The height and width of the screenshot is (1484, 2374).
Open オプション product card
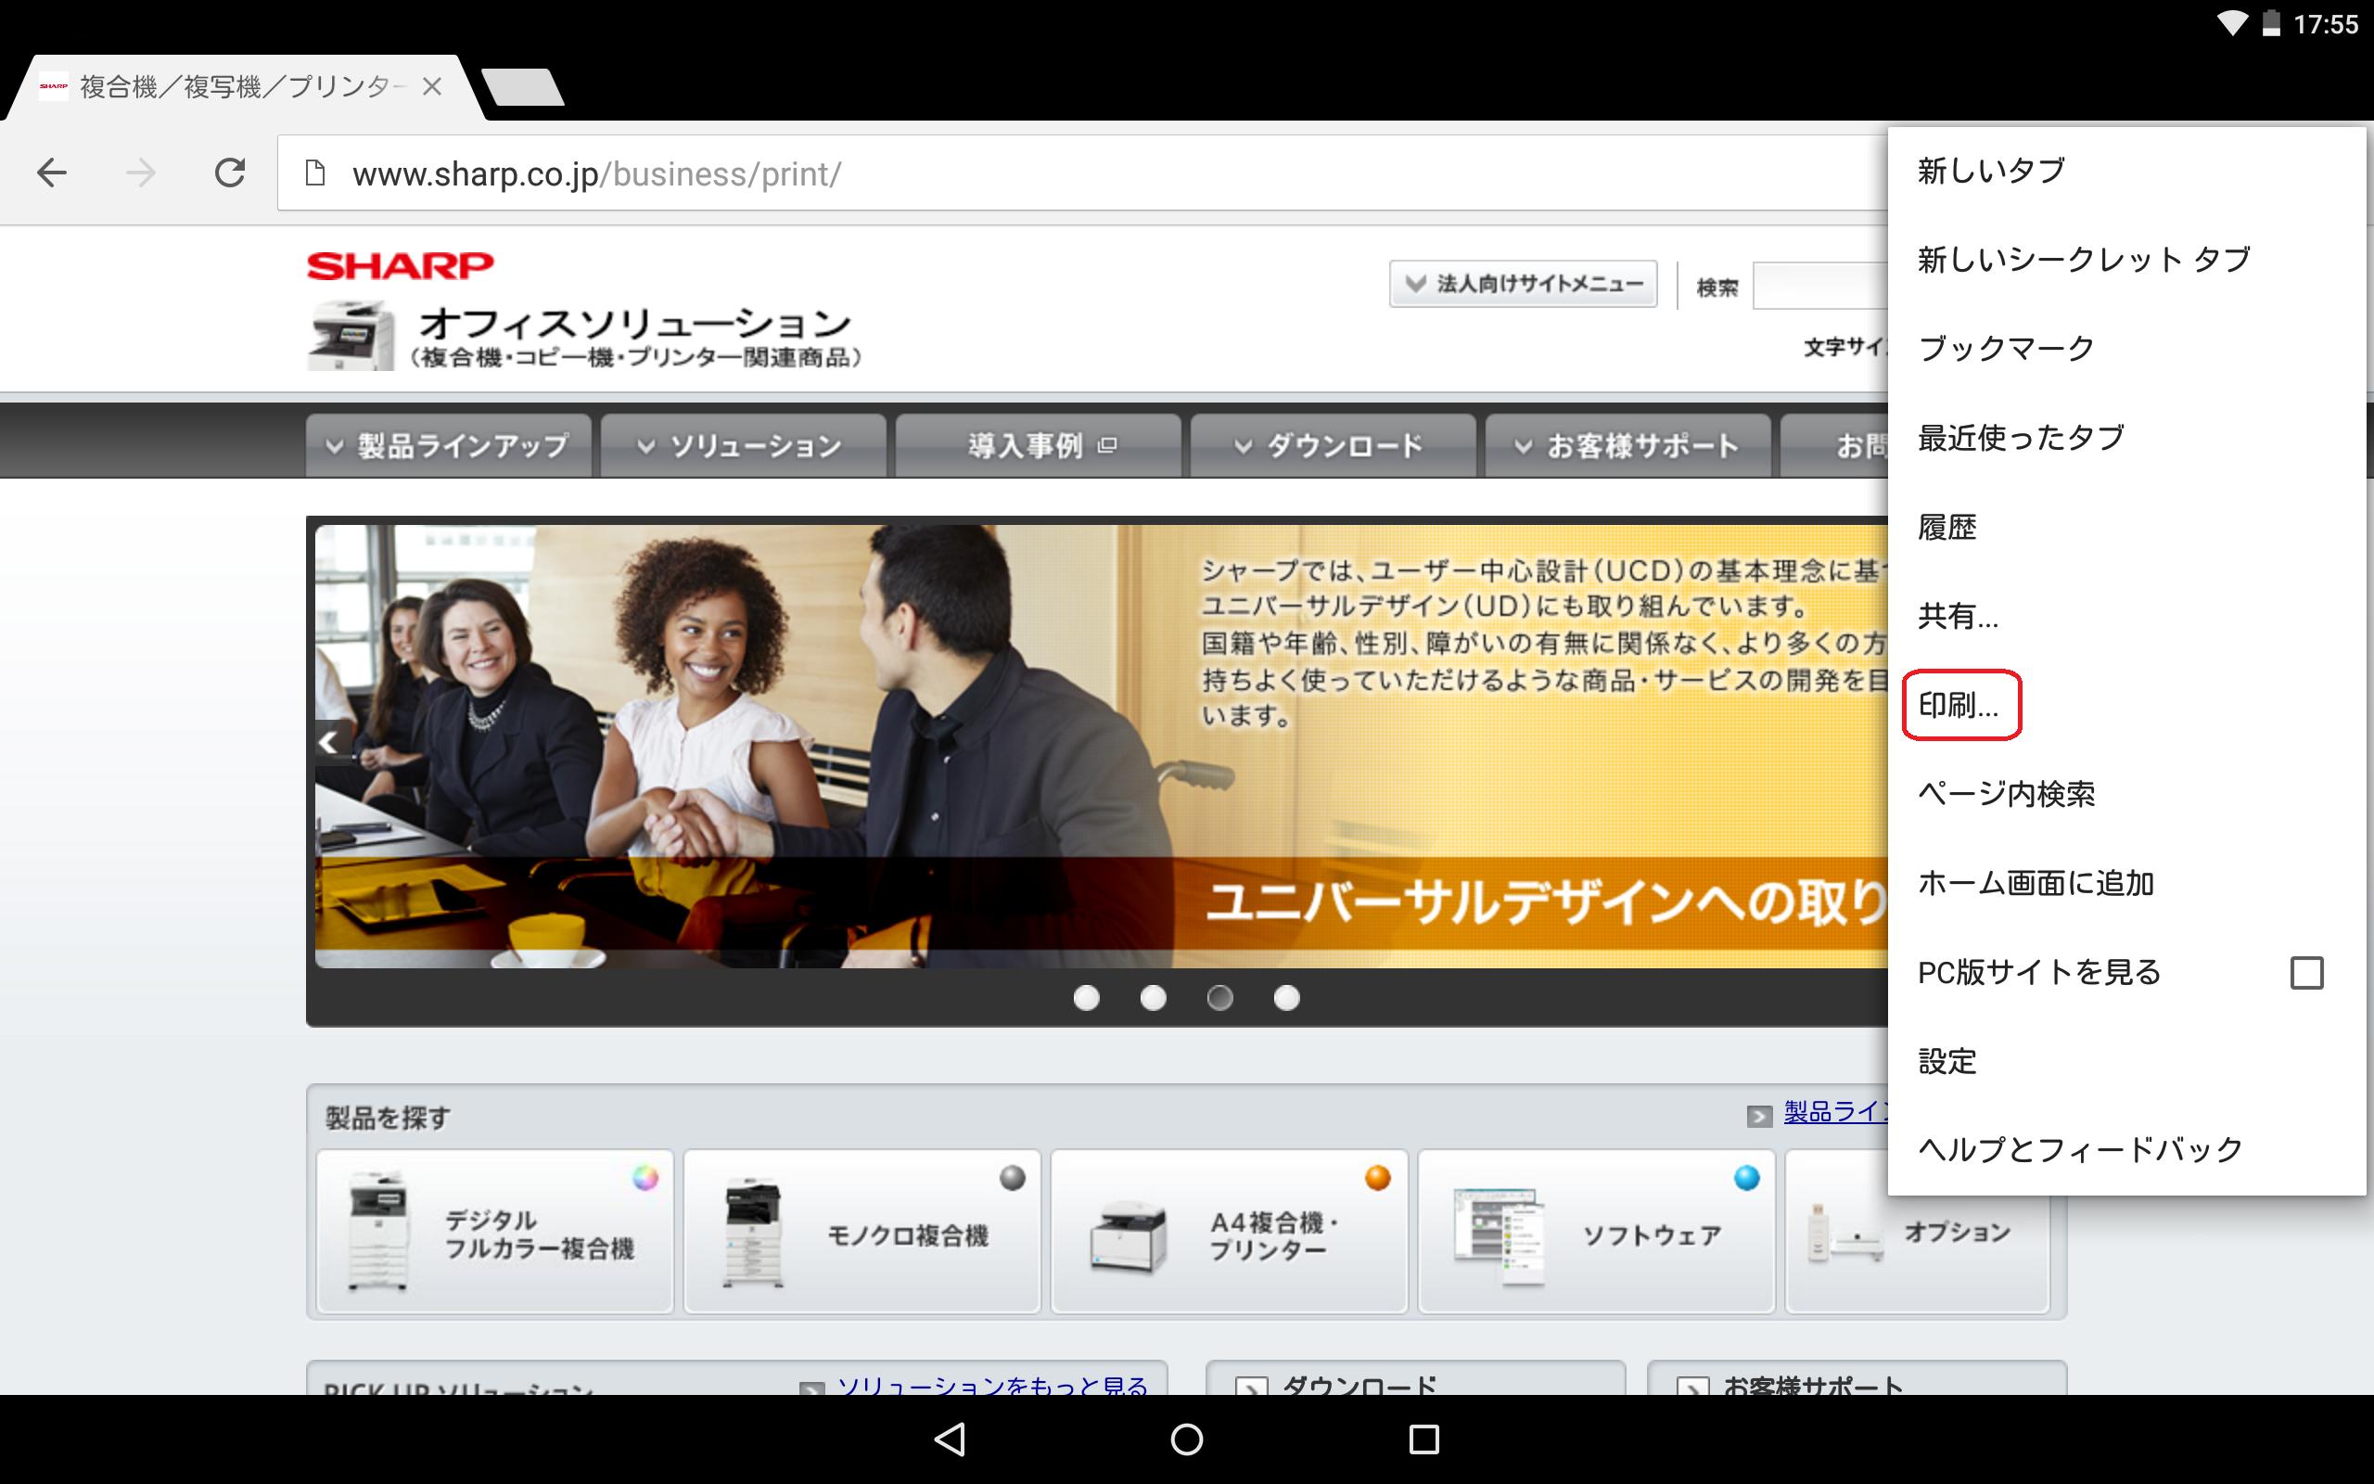1918,1232
